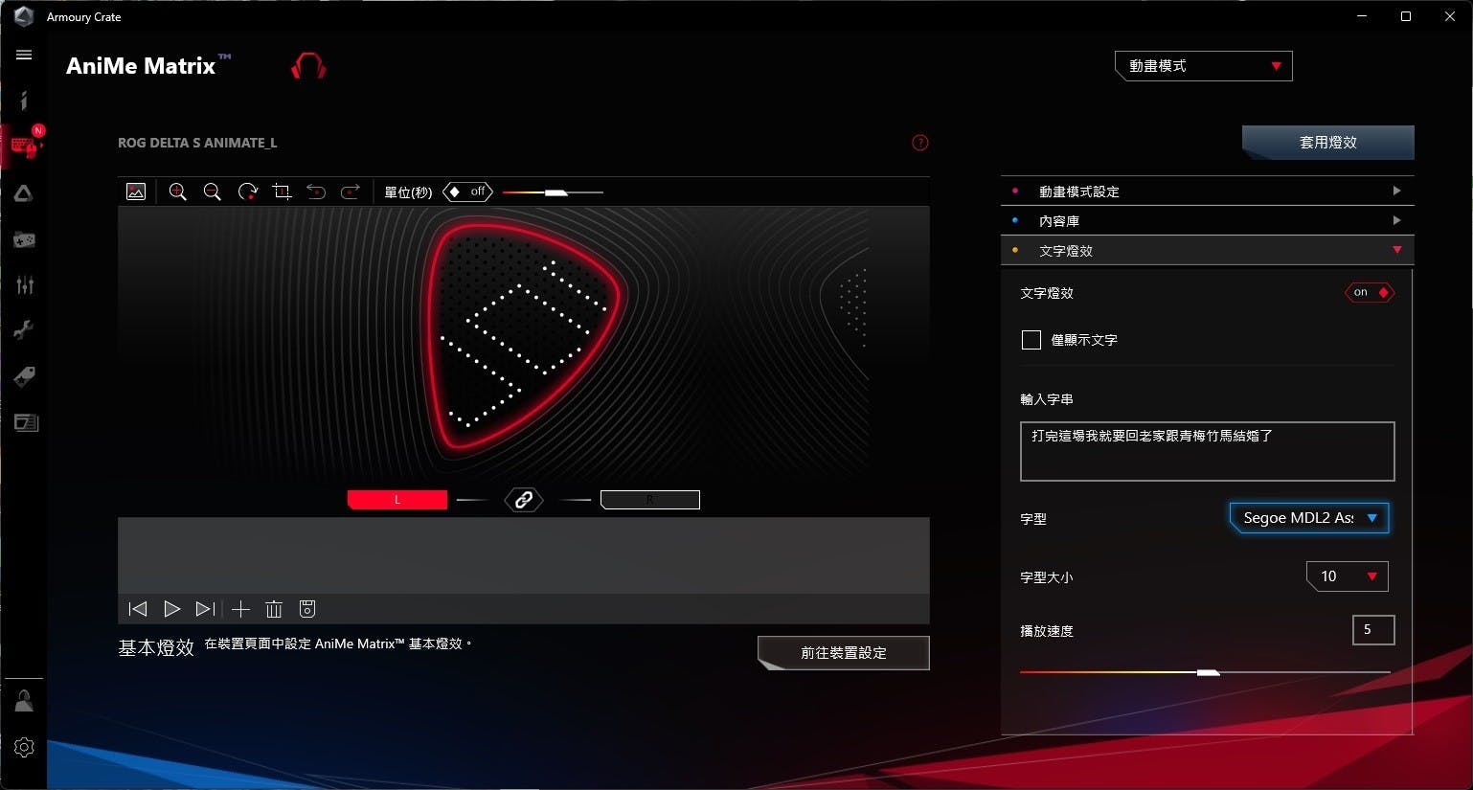This screenshot has height=790, width=1473.
Task: Jump to the next frame
Action: (x=205, y=609)
